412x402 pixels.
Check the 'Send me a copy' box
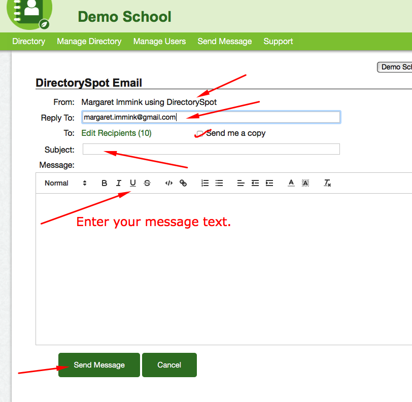click(x=200, y=134)
